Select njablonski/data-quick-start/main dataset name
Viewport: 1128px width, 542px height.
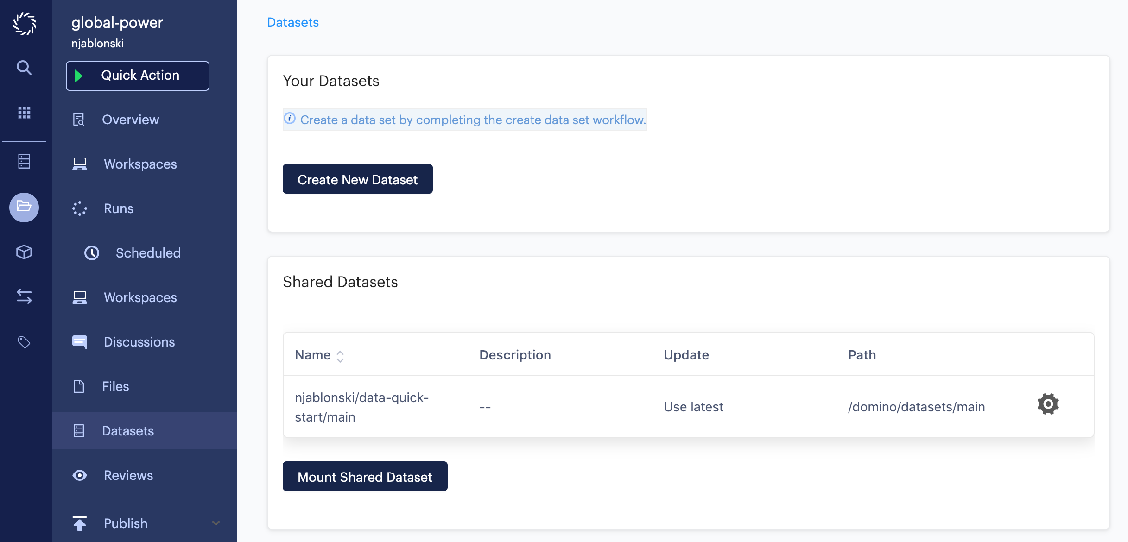362,407
